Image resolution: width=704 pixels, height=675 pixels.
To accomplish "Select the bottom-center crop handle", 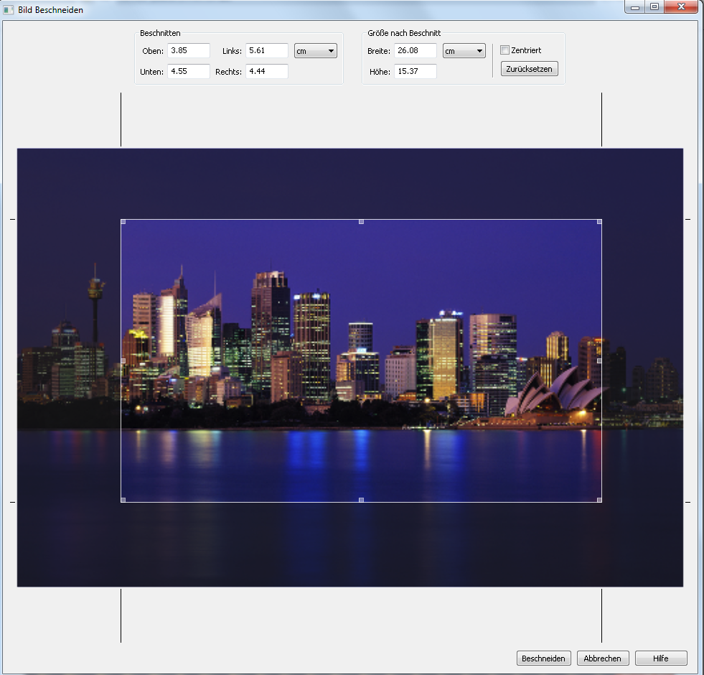I will pyautogui.click(x=362, y=500).
